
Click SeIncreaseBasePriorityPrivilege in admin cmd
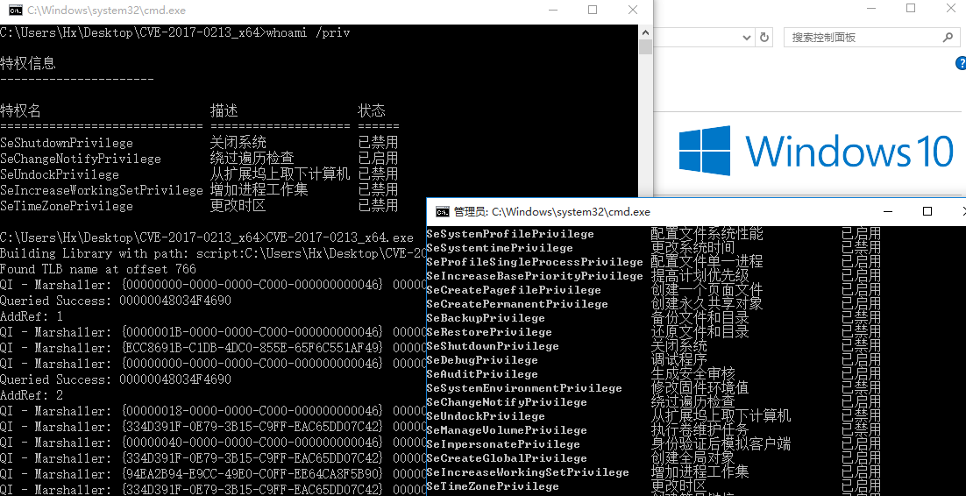pos(535,276)
